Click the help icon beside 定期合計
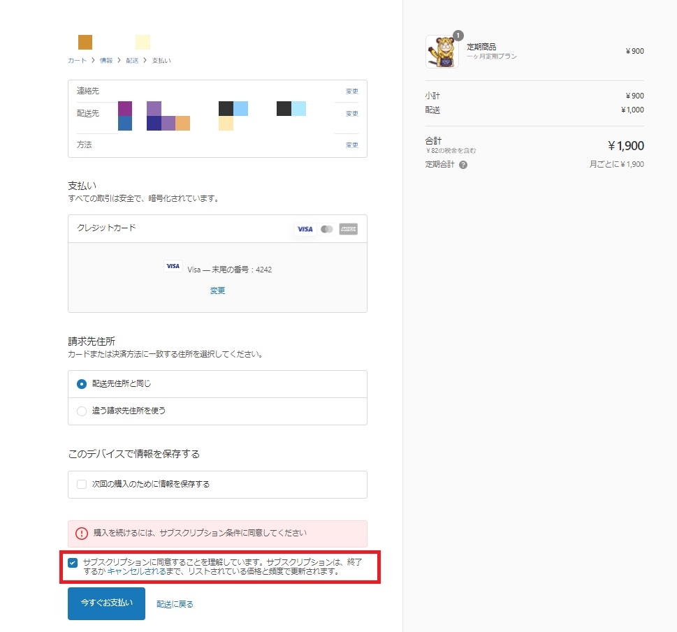This screenshot has height=632, width=677. tap(463, 165)
